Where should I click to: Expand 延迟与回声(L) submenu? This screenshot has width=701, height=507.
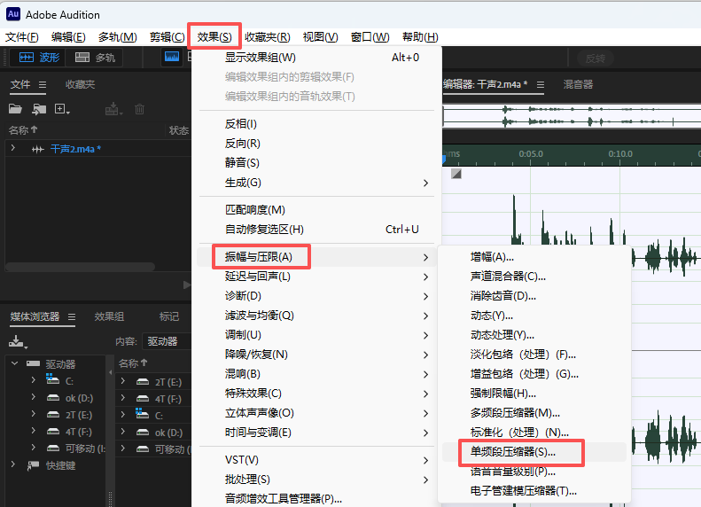click(x=316, y=277)
